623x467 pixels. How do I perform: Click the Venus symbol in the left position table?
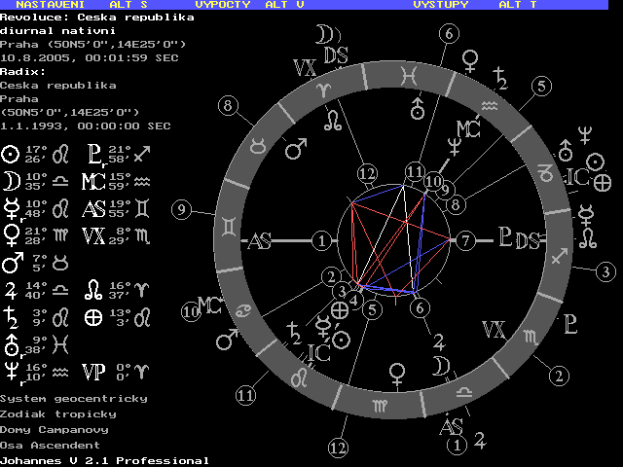tap(11, 234)
